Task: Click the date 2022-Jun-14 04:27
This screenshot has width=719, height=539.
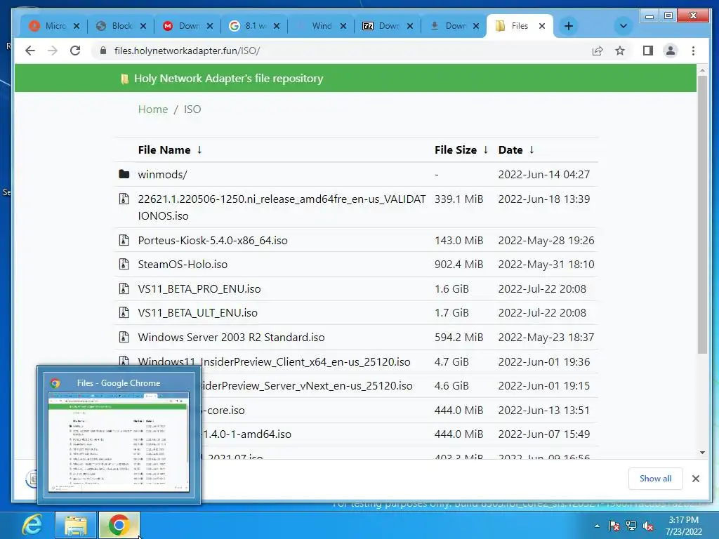Action: (544, 175)
